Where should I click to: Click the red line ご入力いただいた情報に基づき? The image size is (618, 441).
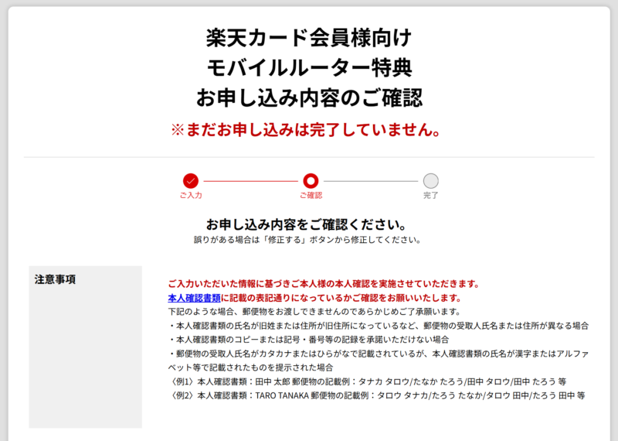coord(324,284)
